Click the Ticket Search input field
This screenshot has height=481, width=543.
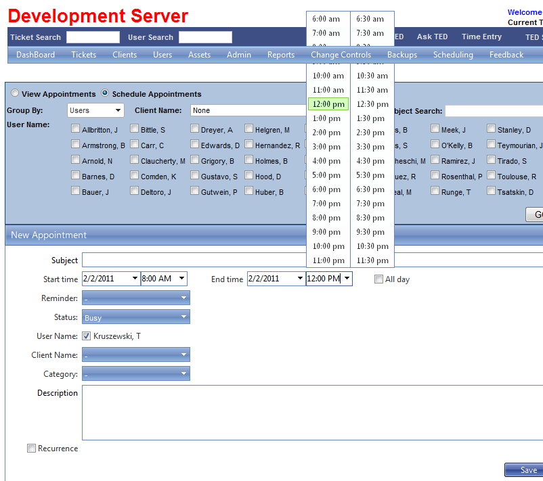pyautogui.click(x=93, y=37)
